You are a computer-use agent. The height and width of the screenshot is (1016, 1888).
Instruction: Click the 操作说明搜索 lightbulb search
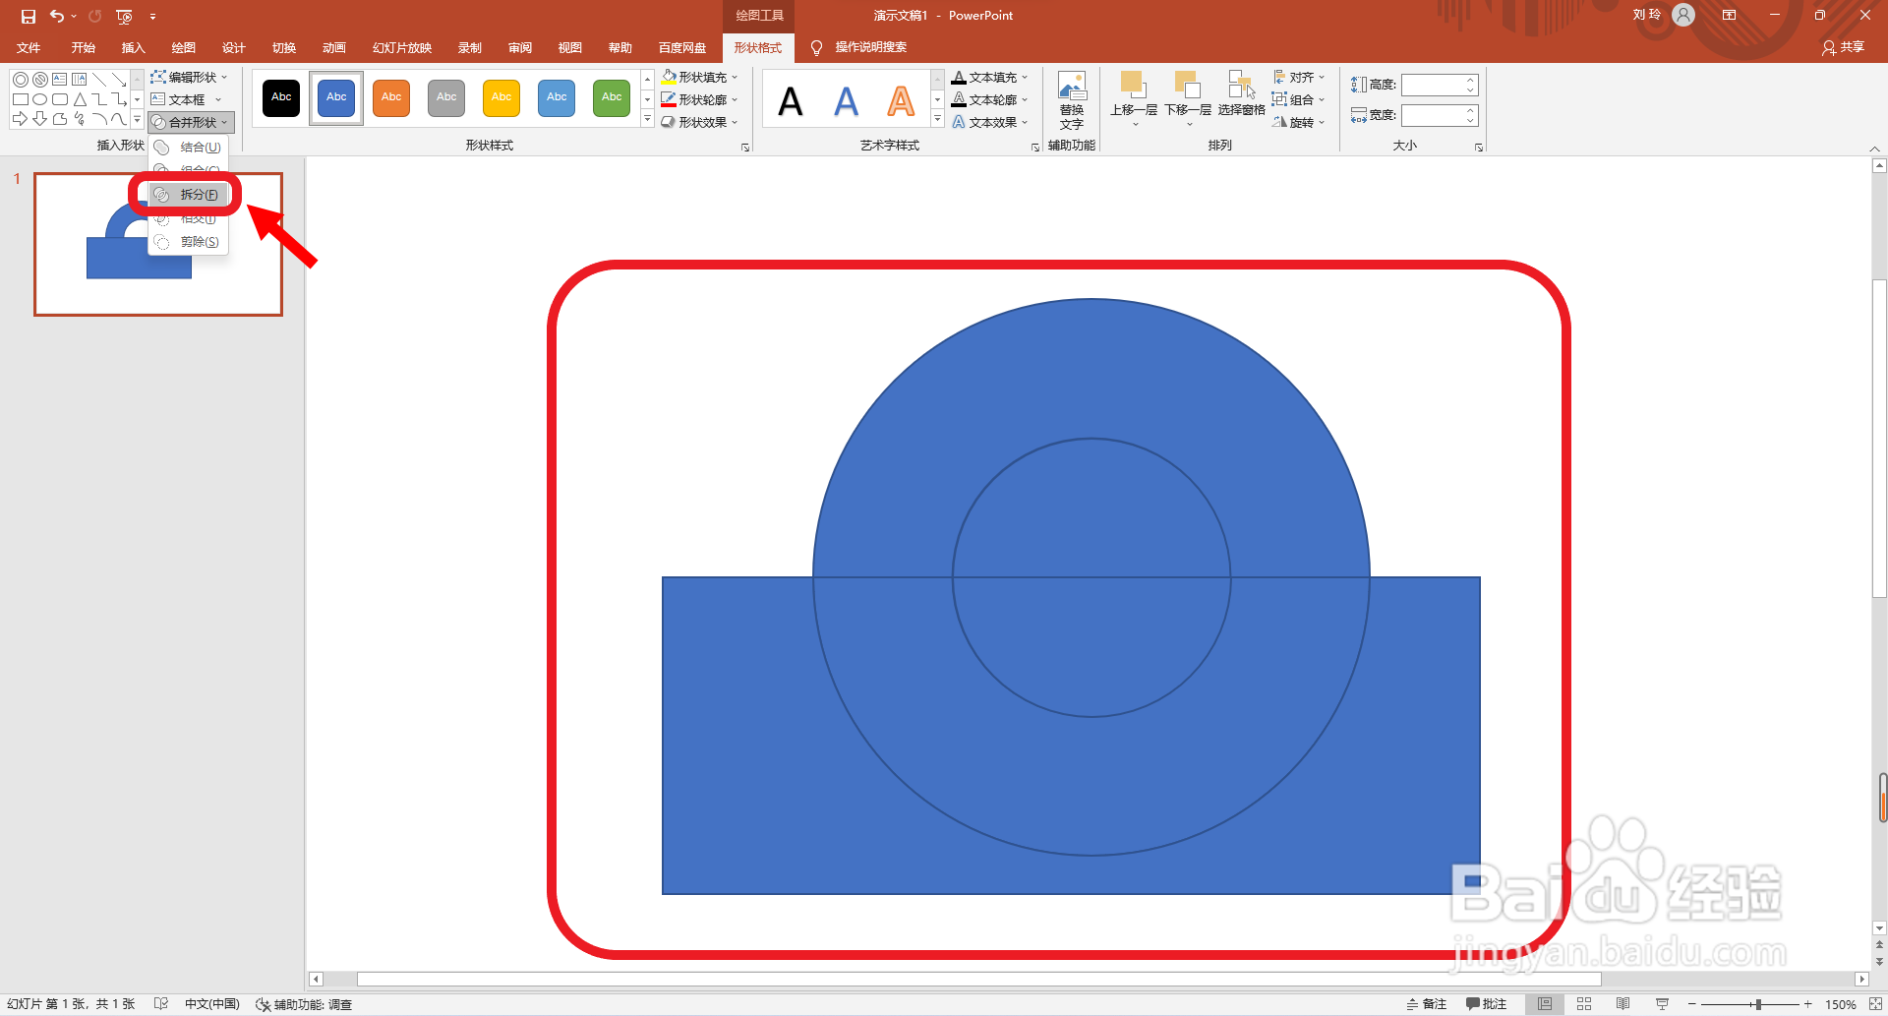pyautogui.click(x=858, y=47)
